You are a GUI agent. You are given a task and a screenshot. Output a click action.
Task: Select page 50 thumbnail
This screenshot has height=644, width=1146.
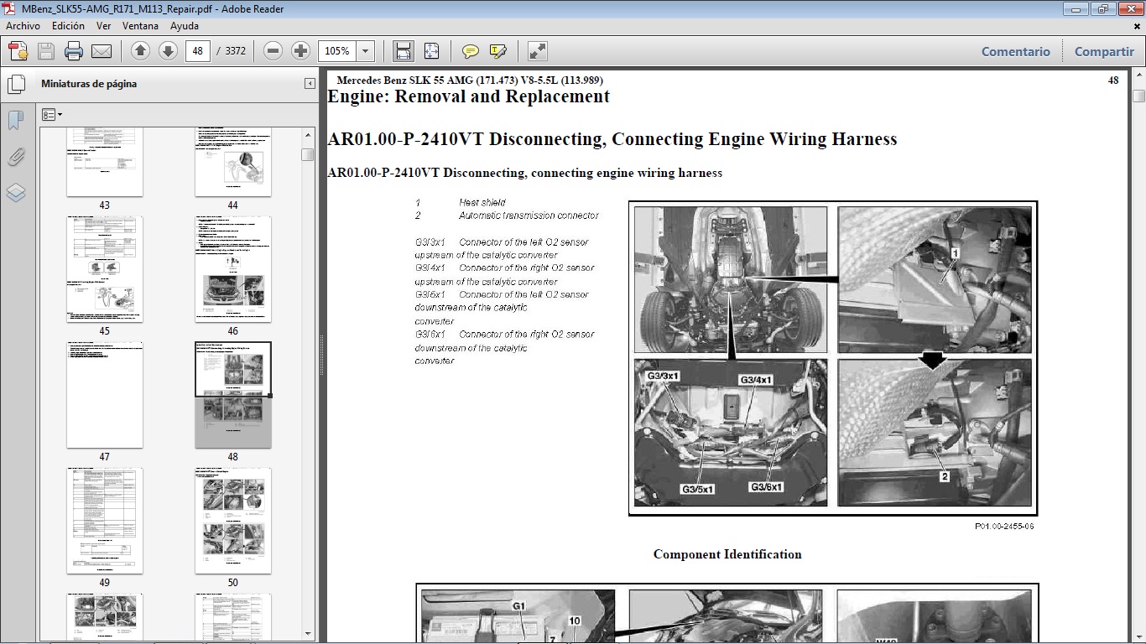232,521
